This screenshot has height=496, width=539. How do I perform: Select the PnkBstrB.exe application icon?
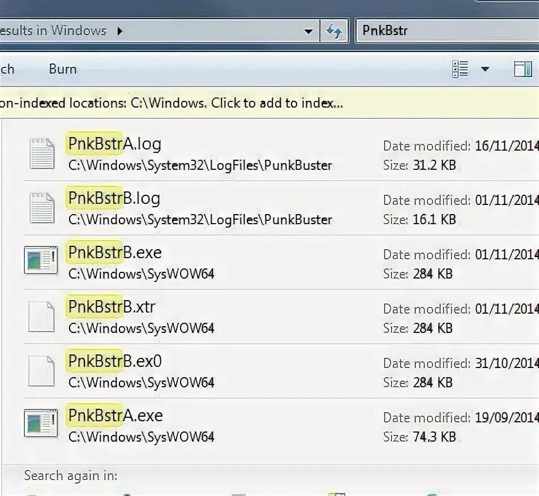point(41,260)
